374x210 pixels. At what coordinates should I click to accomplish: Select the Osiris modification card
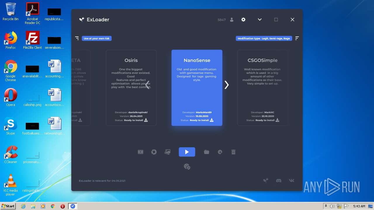pyautogui.click(x=131, y=88)
